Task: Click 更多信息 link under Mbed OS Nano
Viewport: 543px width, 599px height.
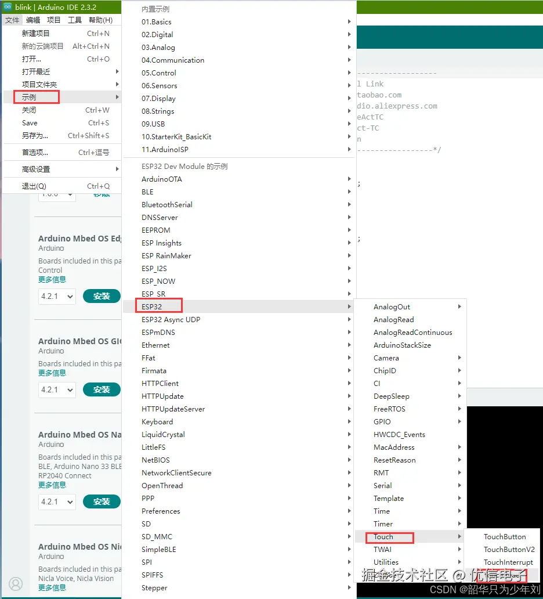Action: pos(52,485)
